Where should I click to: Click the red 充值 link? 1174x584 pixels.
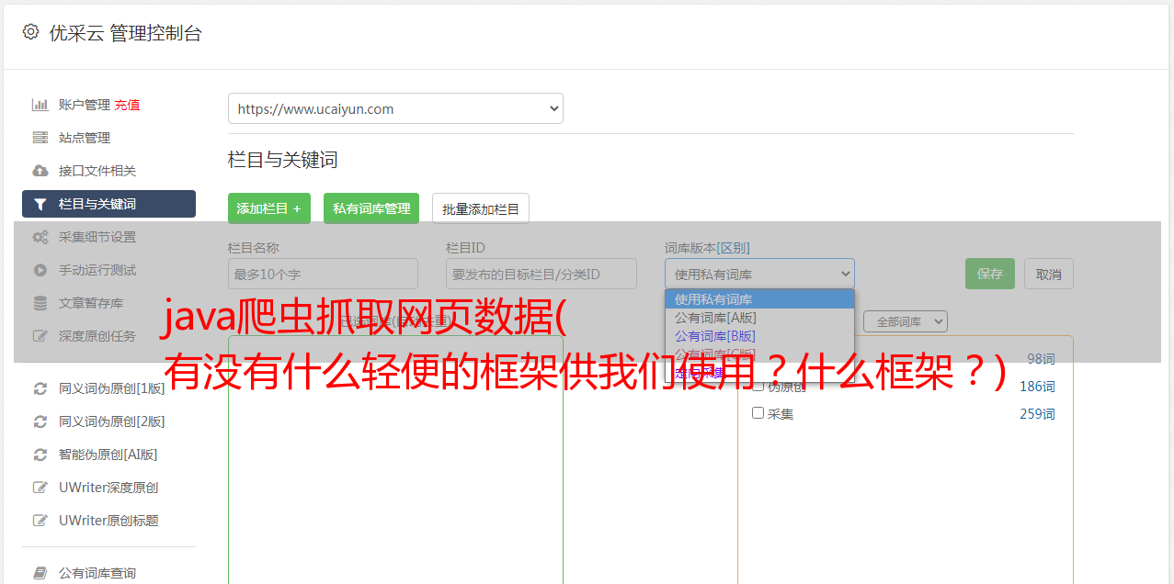tap(127, 105)
